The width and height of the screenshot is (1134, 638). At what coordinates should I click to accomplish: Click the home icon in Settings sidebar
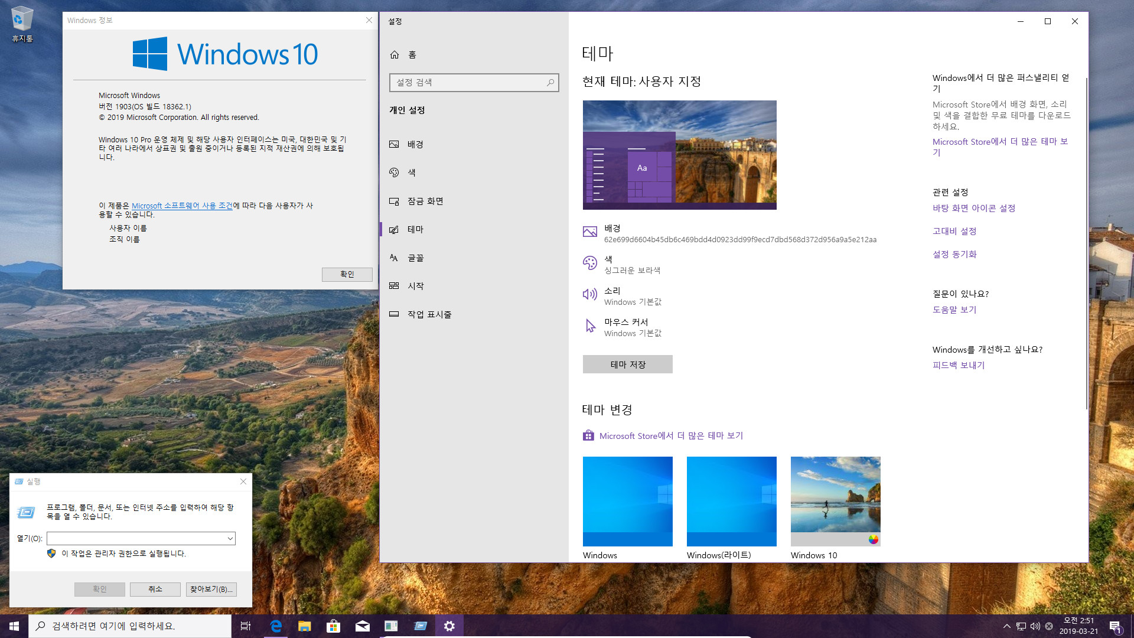coord(395,55)
